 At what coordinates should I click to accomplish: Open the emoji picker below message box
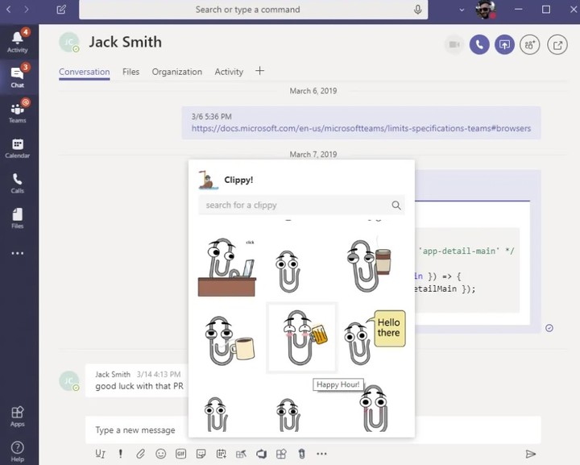click(x=160, y=454)
